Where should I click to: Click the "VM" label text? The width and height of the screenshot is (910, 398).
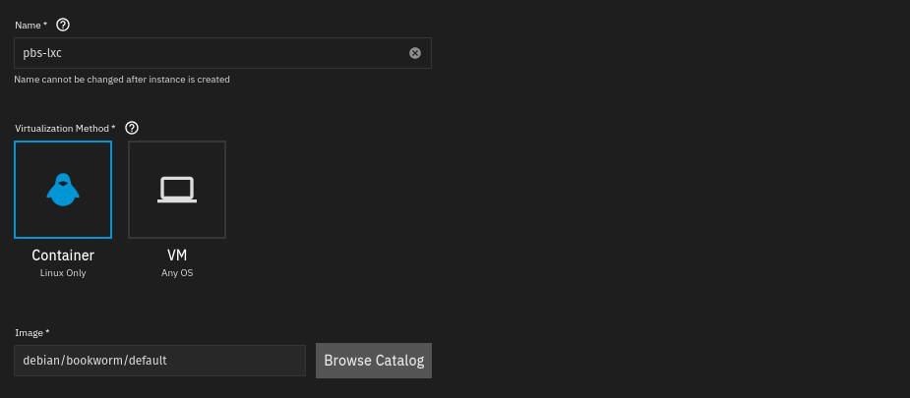click(177, 256)
